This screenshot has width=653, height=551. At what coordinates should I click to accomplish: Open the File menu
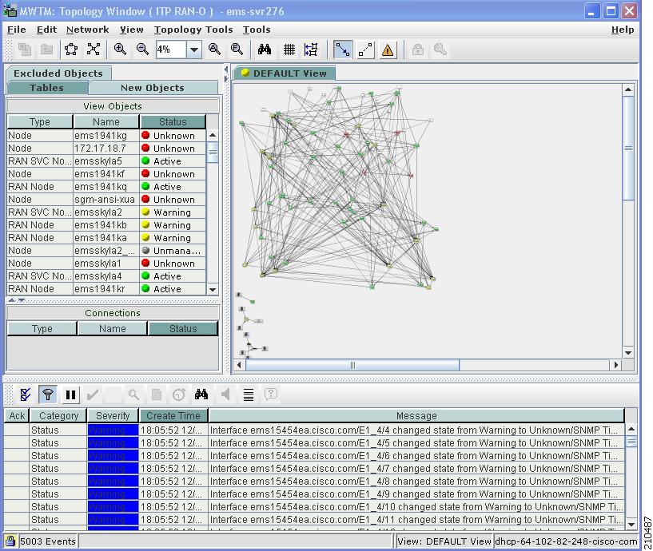click(x=17, y=30)
